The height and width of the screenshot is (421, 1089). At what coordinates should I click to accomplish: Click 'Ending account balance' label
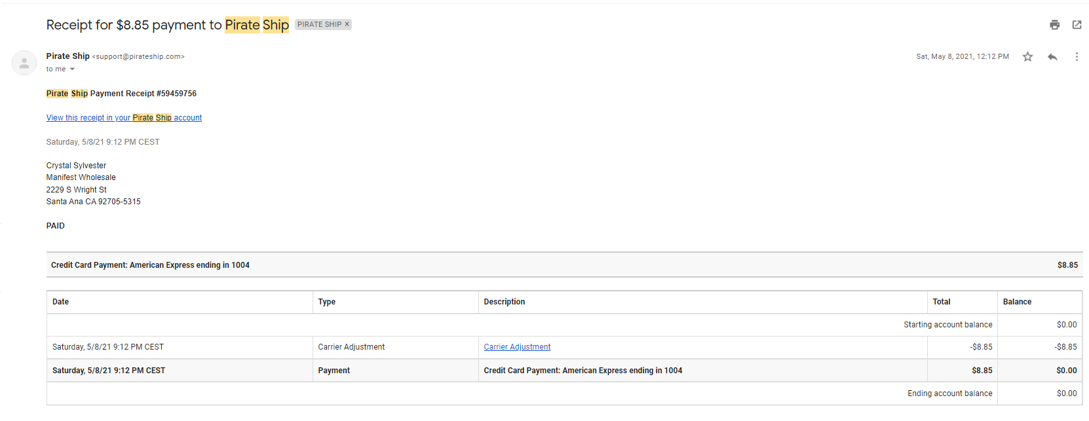click(949, 394)
